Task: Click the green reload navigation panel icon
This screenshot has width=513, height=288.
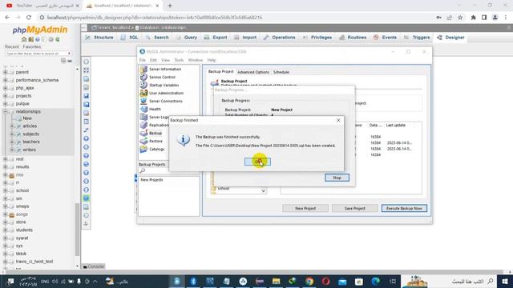Action: (x=58, y=39)
